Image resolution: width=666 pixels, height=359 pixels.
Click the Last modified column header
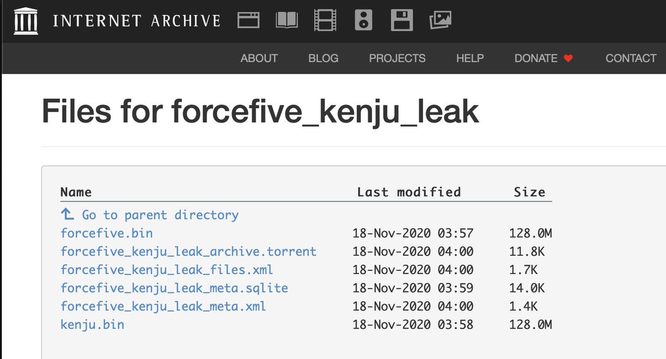tap(409, 192)
